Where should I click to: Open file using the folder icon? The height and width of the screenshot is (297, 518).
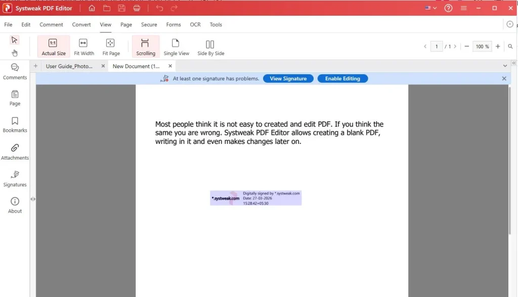(x=107, y=8)
